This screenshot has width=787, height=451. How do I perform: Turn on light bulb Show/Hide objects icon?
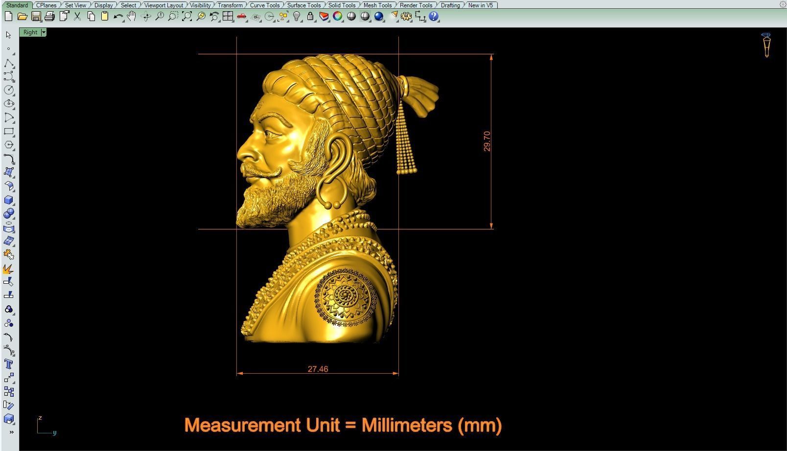[x=297, y=16]
